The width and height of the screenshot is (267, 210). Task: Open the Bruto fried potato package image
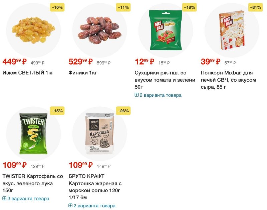pyautogui.click(x=99, y=134)
